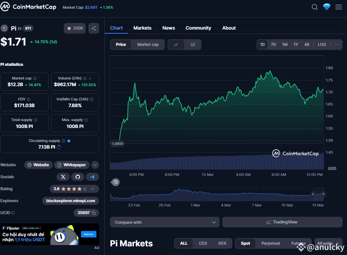Screen dimensions: 347x255
Task: Open the TradingView chart button
Action: click(283, 222)
